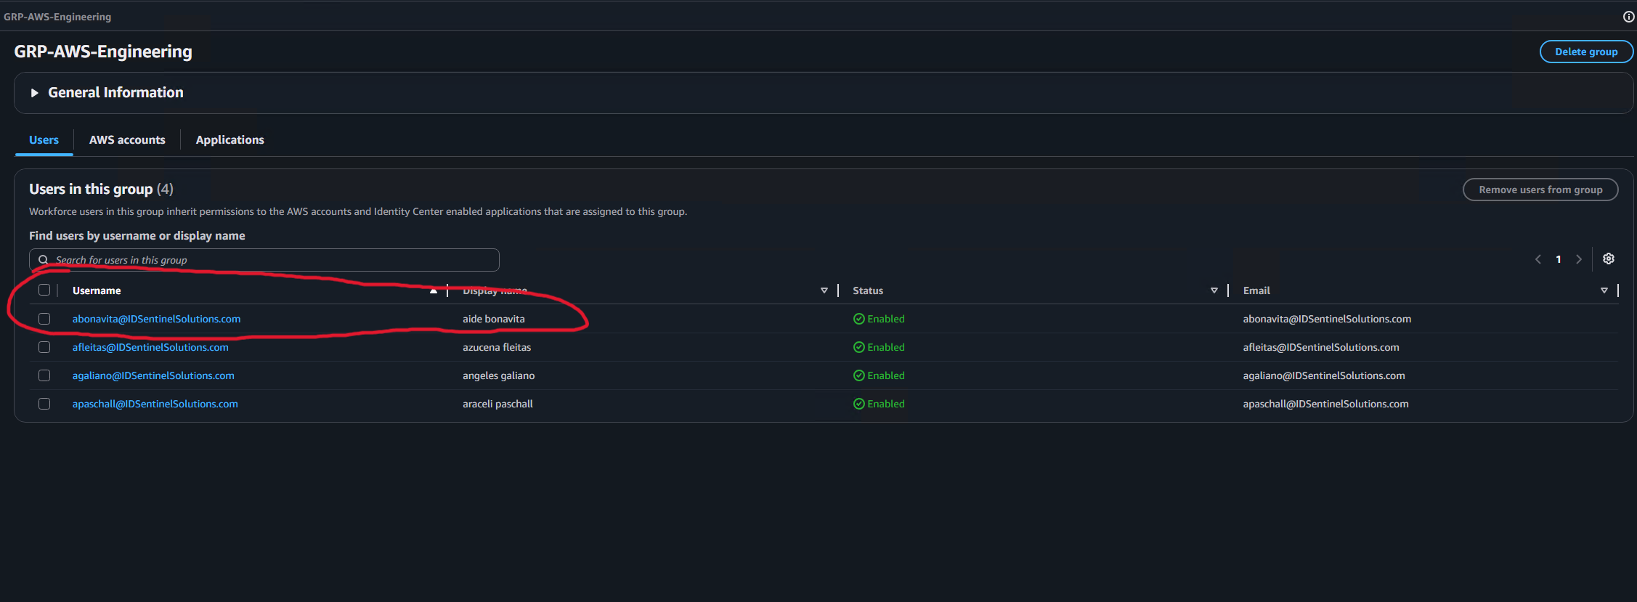Sort by Username ascending arrow
Viewport: 1637px width, 602px height.
(x=434, y=290)
